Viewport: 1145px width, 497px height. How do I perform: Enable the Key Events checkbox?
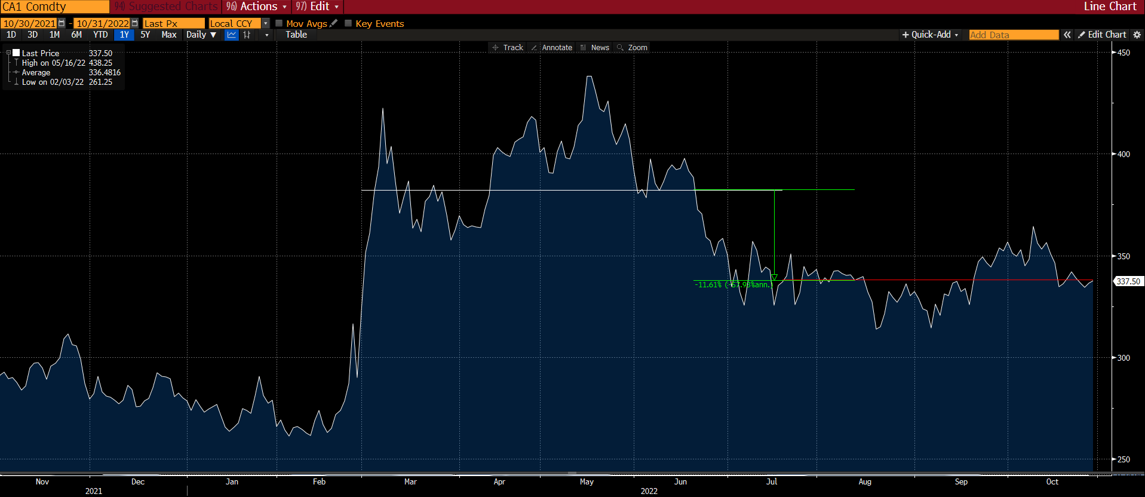pyautogui.click(x=348, y=23)
